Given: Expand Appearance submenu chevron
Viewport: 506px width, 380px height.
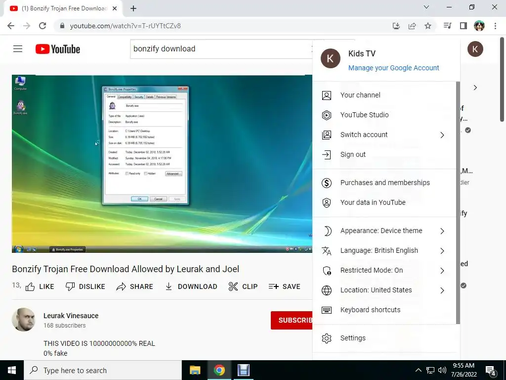Looking at the screenshot, I should point(442,231).
